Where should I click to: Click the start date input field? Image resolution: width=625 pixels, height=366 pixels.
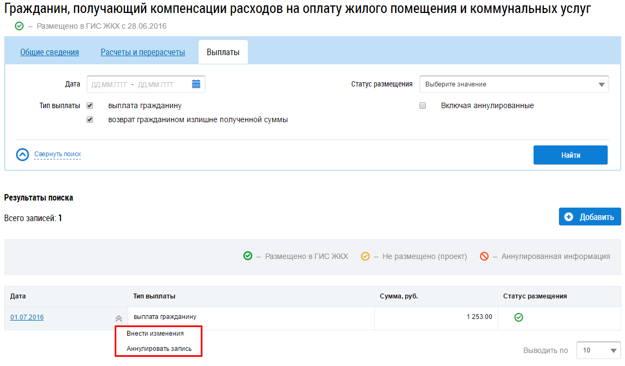click(109, 84)
